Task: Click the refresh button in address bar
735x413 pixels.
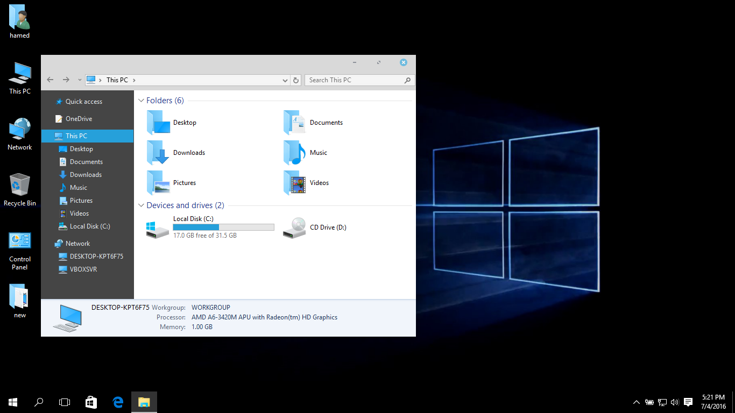Action: point(296,80)
